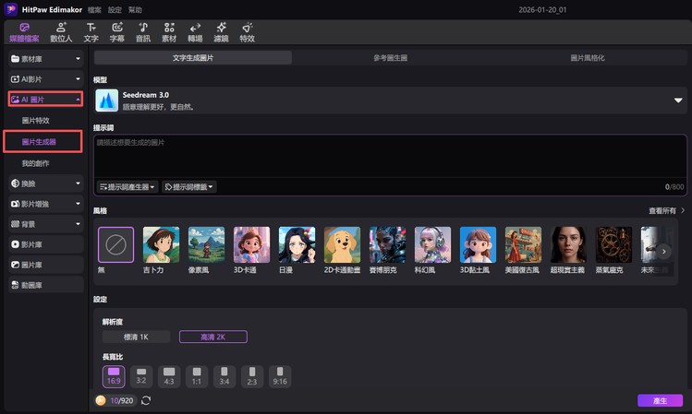Select the 3:2 aspect ratio
The height and width of the screenshot is (414, 692).
coord(141,376)
